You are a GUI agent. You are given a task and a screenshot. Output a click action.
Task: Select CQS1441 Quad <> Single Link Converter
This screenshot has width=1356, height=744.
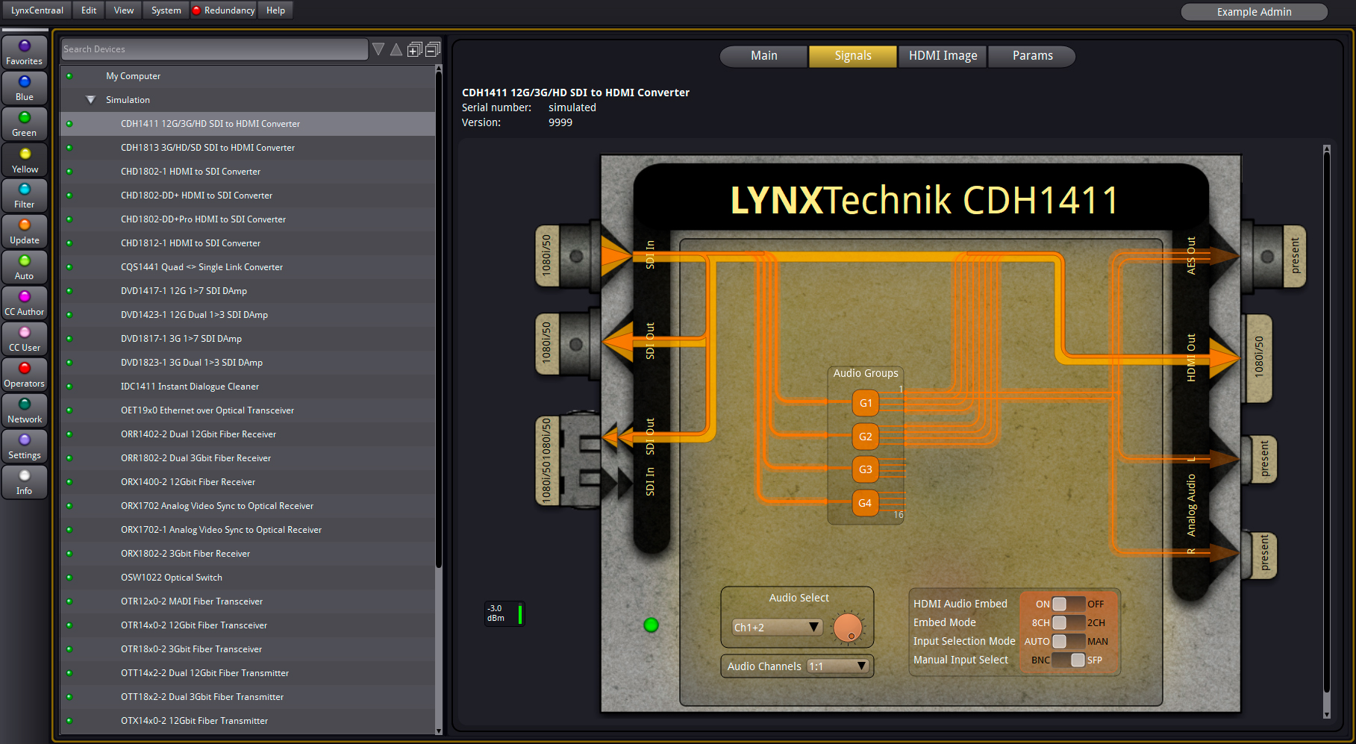[x=248, y=267]
